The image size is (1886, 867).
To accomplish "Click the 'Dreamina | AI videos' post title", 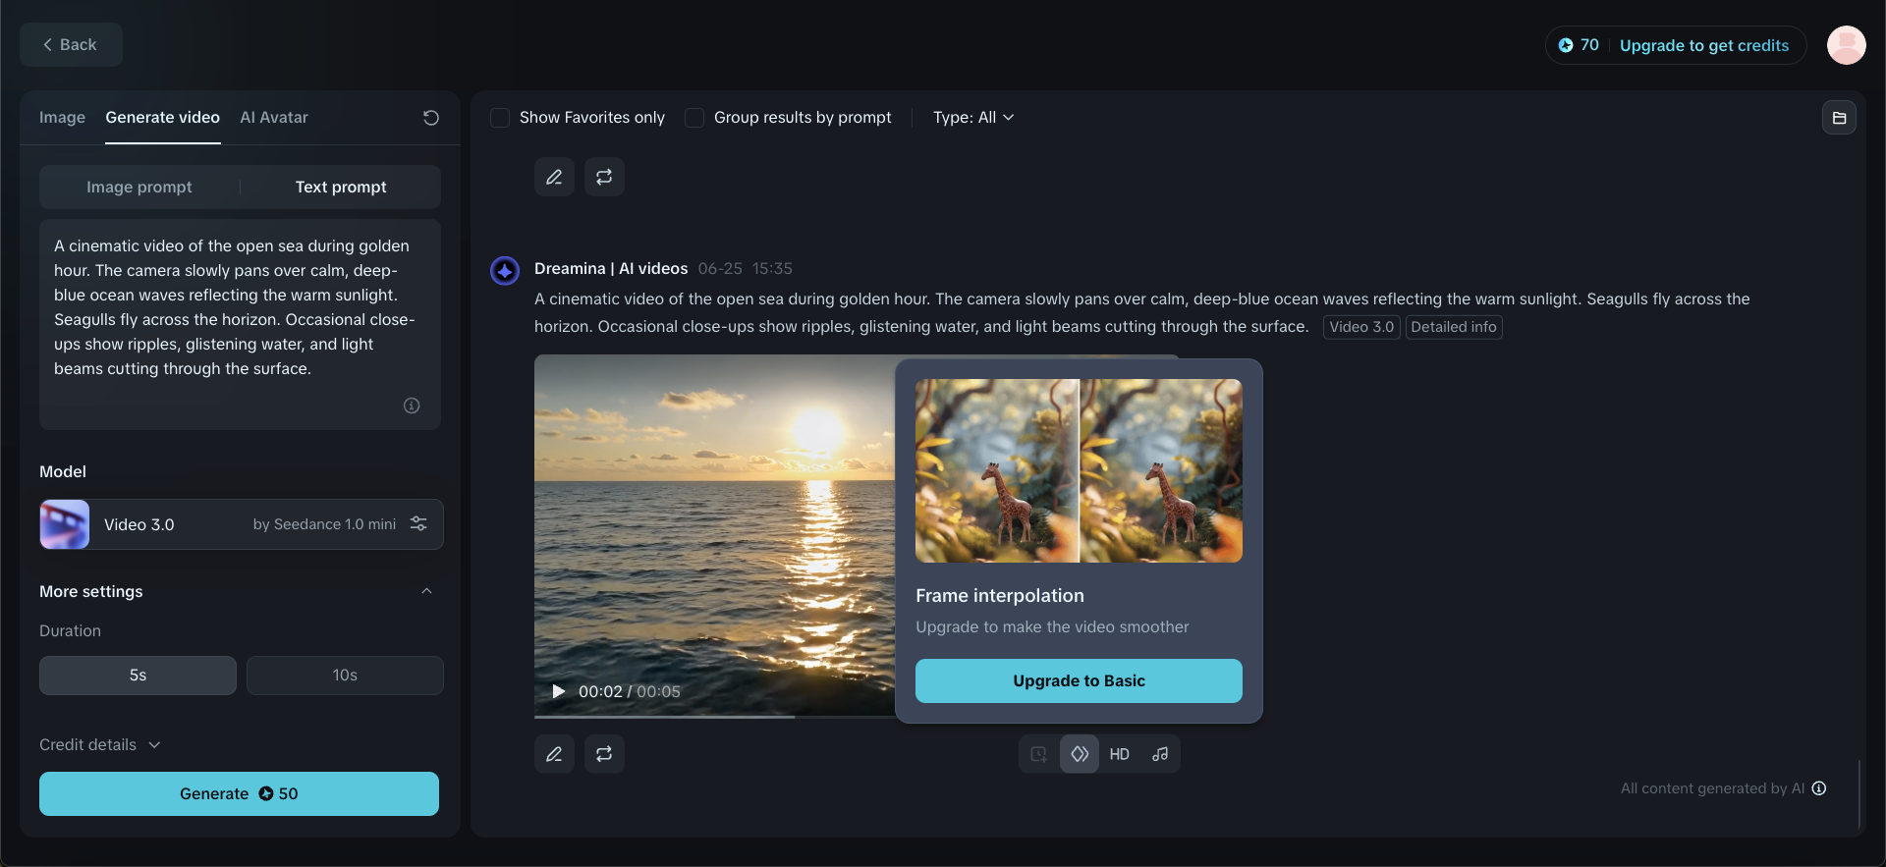I will [611, 268].
